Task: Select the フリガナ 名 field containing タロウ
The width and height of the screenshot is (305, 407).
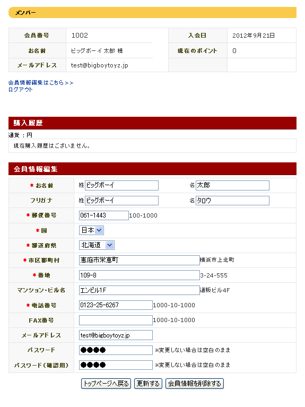Action: click(232, 201)
